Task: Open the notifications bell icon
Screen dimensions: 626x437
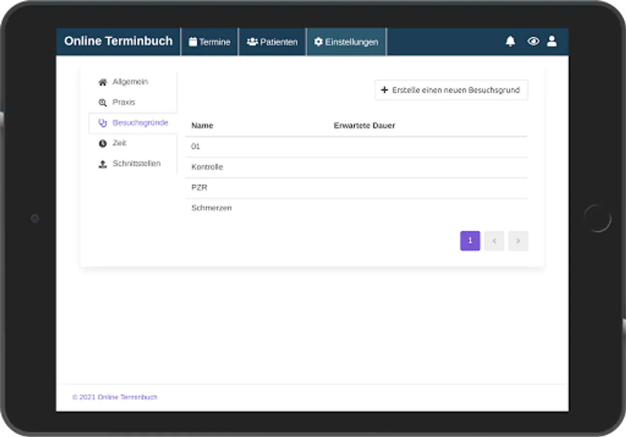Action: tap(510, 41)
